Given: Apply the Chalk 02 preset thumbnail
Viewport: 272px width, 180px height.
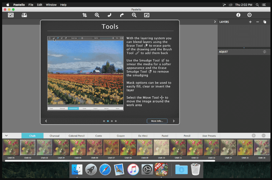Looking at the screenshot, I should pos(28,148).
